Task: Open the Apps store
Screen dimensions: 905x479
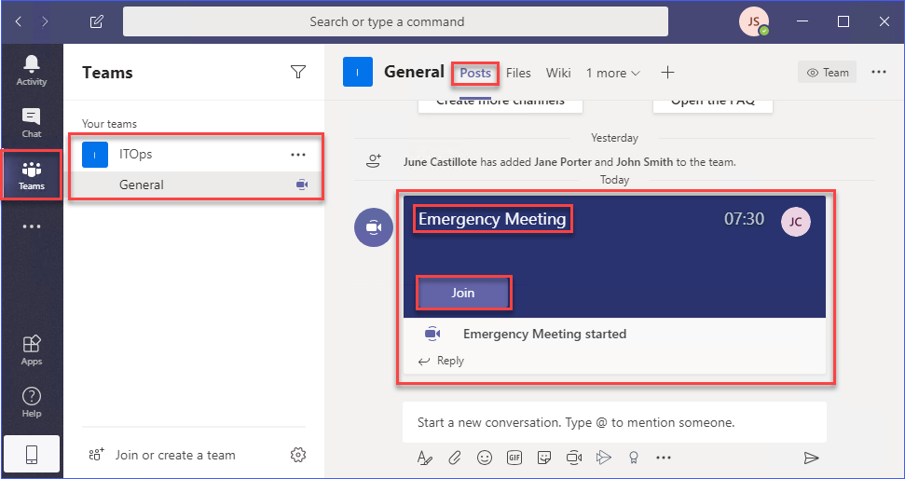Action: pos(31,350)
